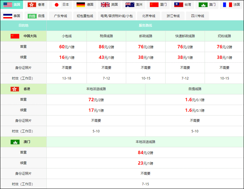This screenshot has height=189, width=244.
Task: Click the green 自提 badge icon
Action: pyautogui.click(x=32, y=16)
